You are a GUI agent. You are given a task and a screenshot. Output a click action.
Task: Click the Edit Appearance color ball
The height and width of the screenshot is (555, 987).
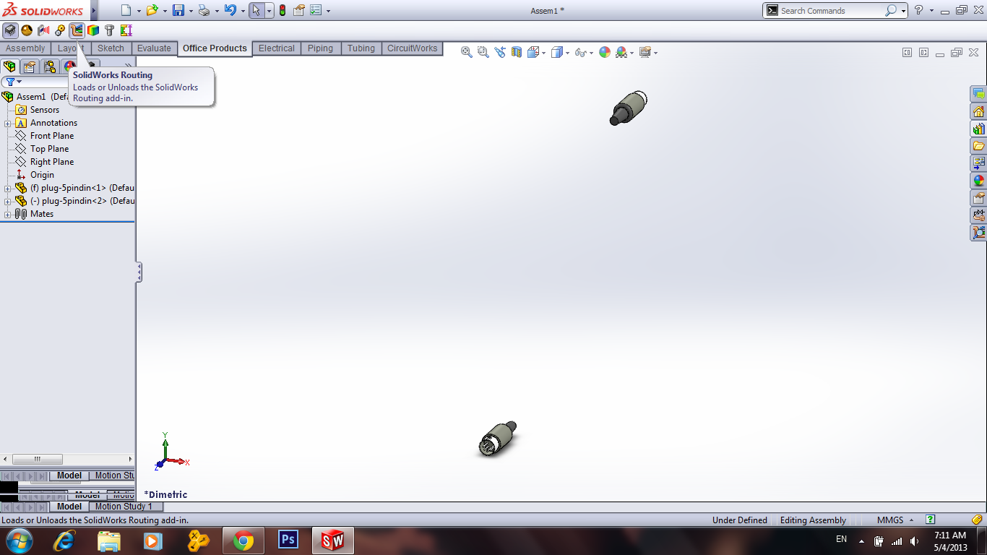tap(605, 52)
